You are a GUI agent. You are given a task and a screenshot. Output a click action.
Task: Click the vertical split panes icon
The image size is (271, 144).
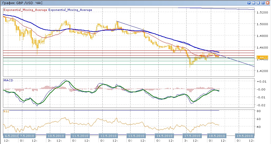(x=254, y=3)
